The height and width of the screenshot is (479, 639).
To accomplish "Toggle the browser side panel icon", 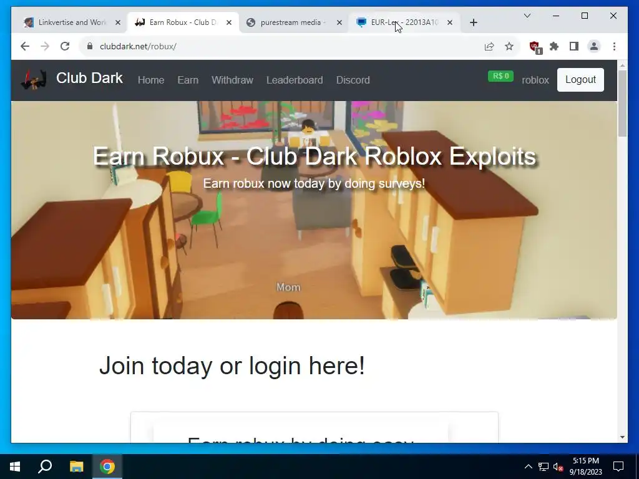I will (574, 46).
